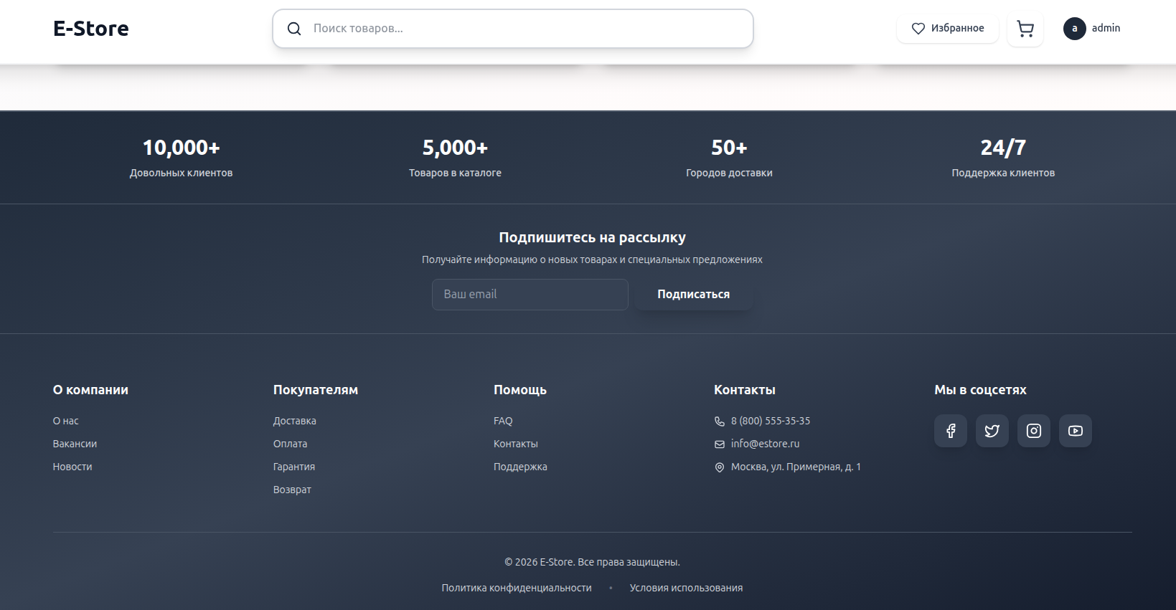Click the Мы в соцсетях heading
This screenshot has height=610, width=1176.
980,390
